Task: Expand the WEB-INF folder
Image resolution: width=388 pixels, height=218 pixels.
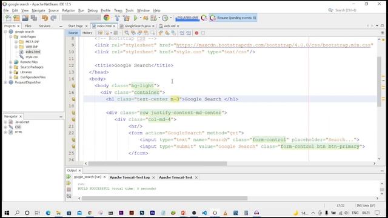Action: (x=16, y=47)
